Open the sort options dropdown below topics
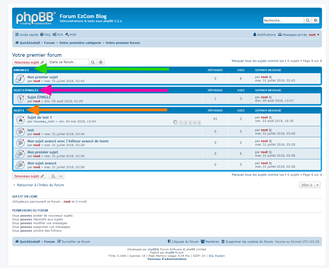Image resolution: width=329 pixels, height=268 pixels. coord(56,176)
